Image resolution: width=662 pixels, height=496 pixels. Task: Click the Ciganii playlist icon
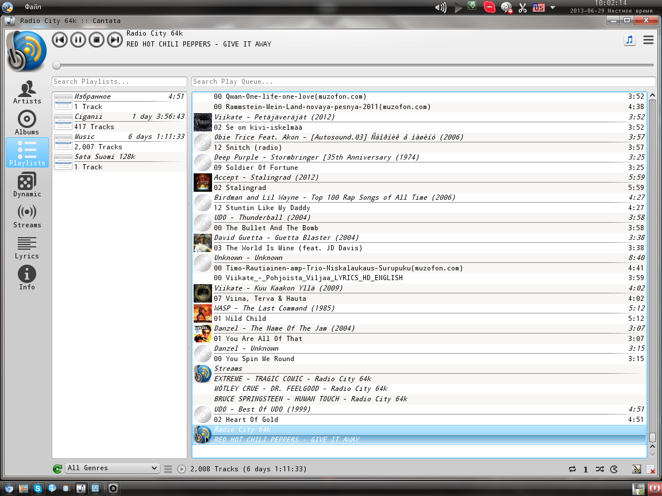pos(63,122)
